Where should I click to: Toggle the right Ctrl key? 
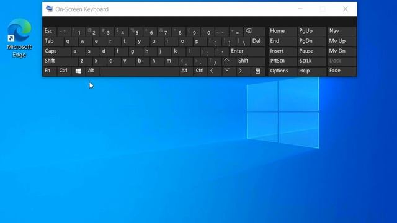pos(200,71)
